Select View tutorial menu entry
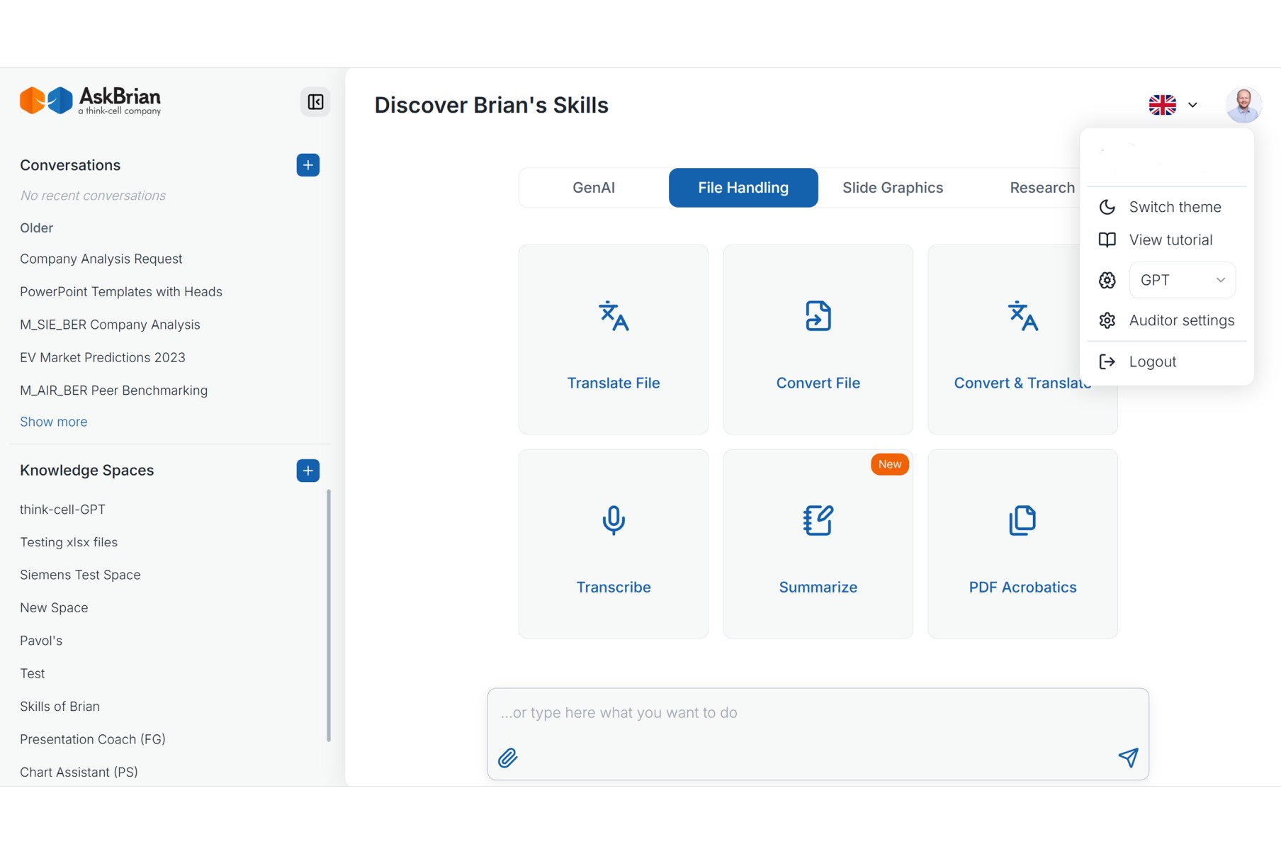Viewport: 1281px width, 854px height. 1166,240
